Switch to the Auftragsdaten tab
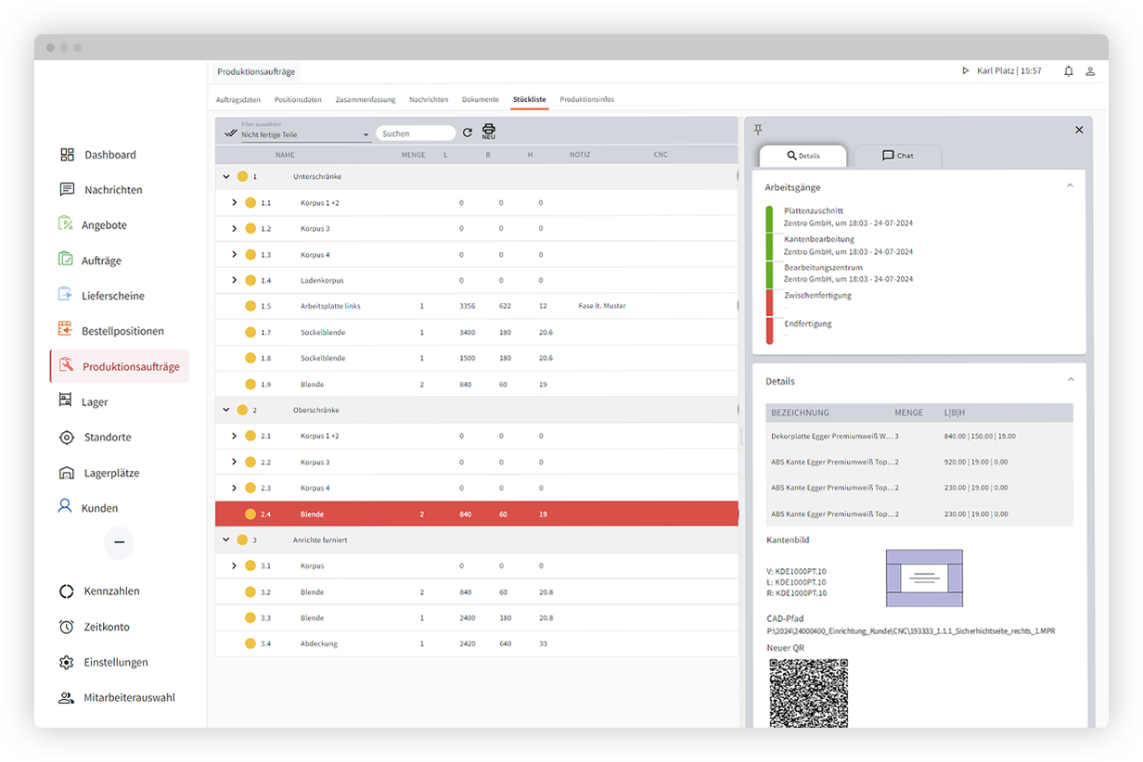1143x762 pixels. 238,99
